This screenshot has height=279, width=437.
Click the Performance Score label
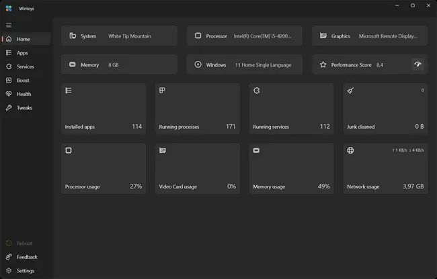point(351,65)
